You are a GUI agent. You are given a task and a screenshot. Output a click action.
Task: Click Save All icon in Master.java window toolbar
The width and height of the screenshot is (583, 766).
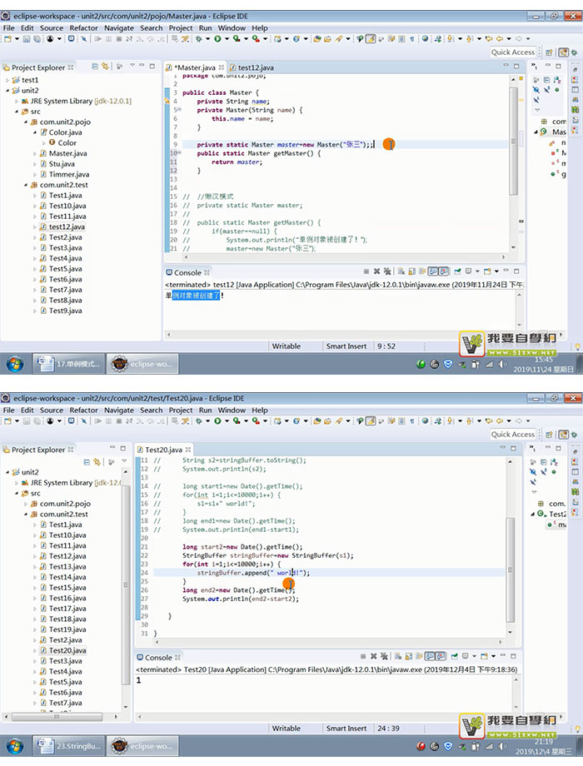[37, 38]
